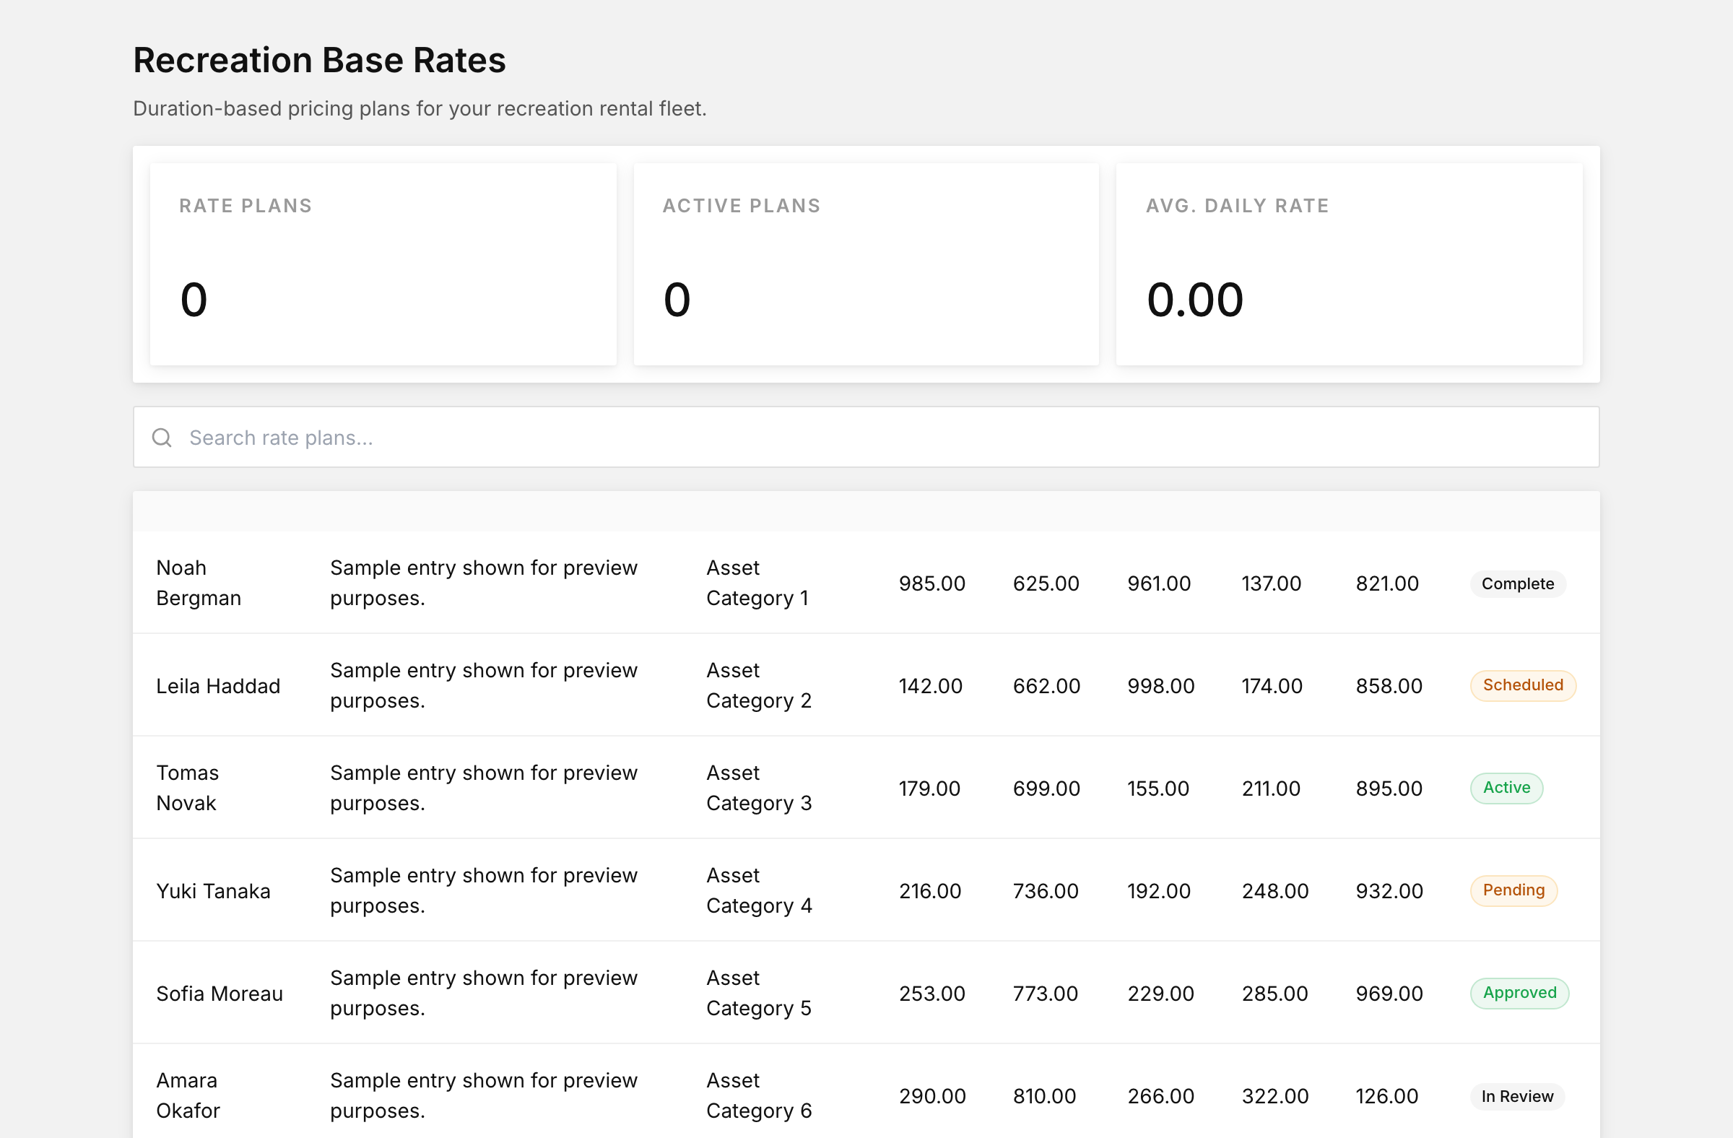Click the 229.00 rate value

click(1160, 994)
